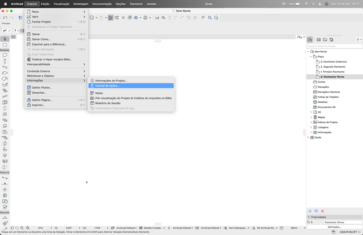Collapse the Pisos folder

[x=311, y=56]
